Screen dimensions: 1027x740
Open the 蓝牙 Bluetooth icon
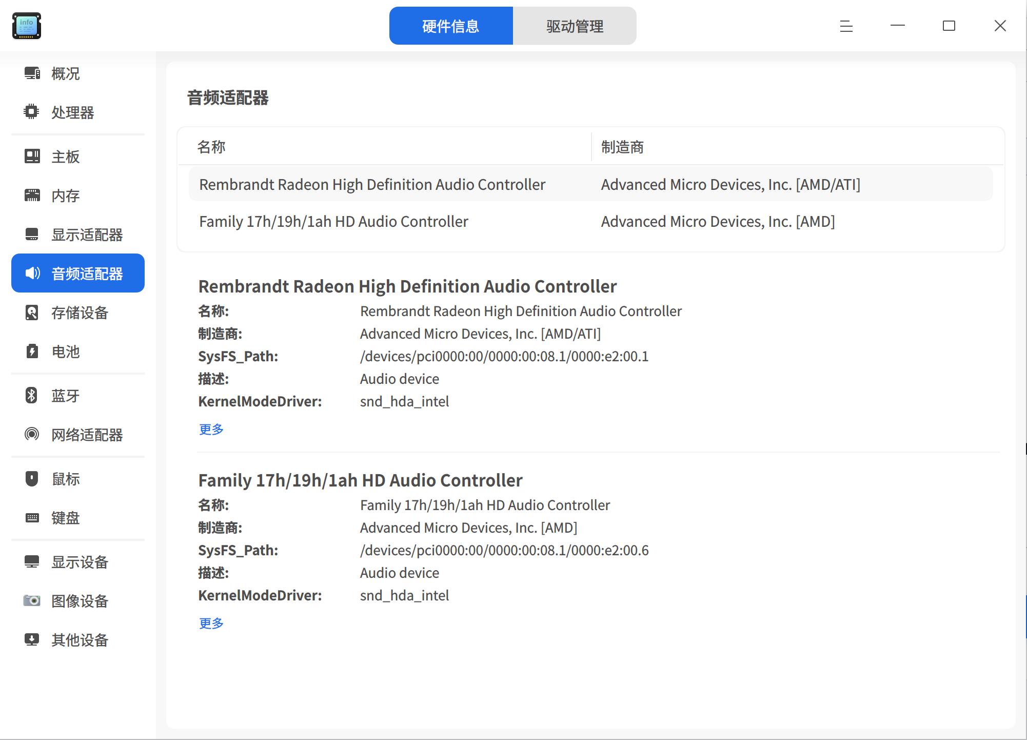(x=31, y=395)
